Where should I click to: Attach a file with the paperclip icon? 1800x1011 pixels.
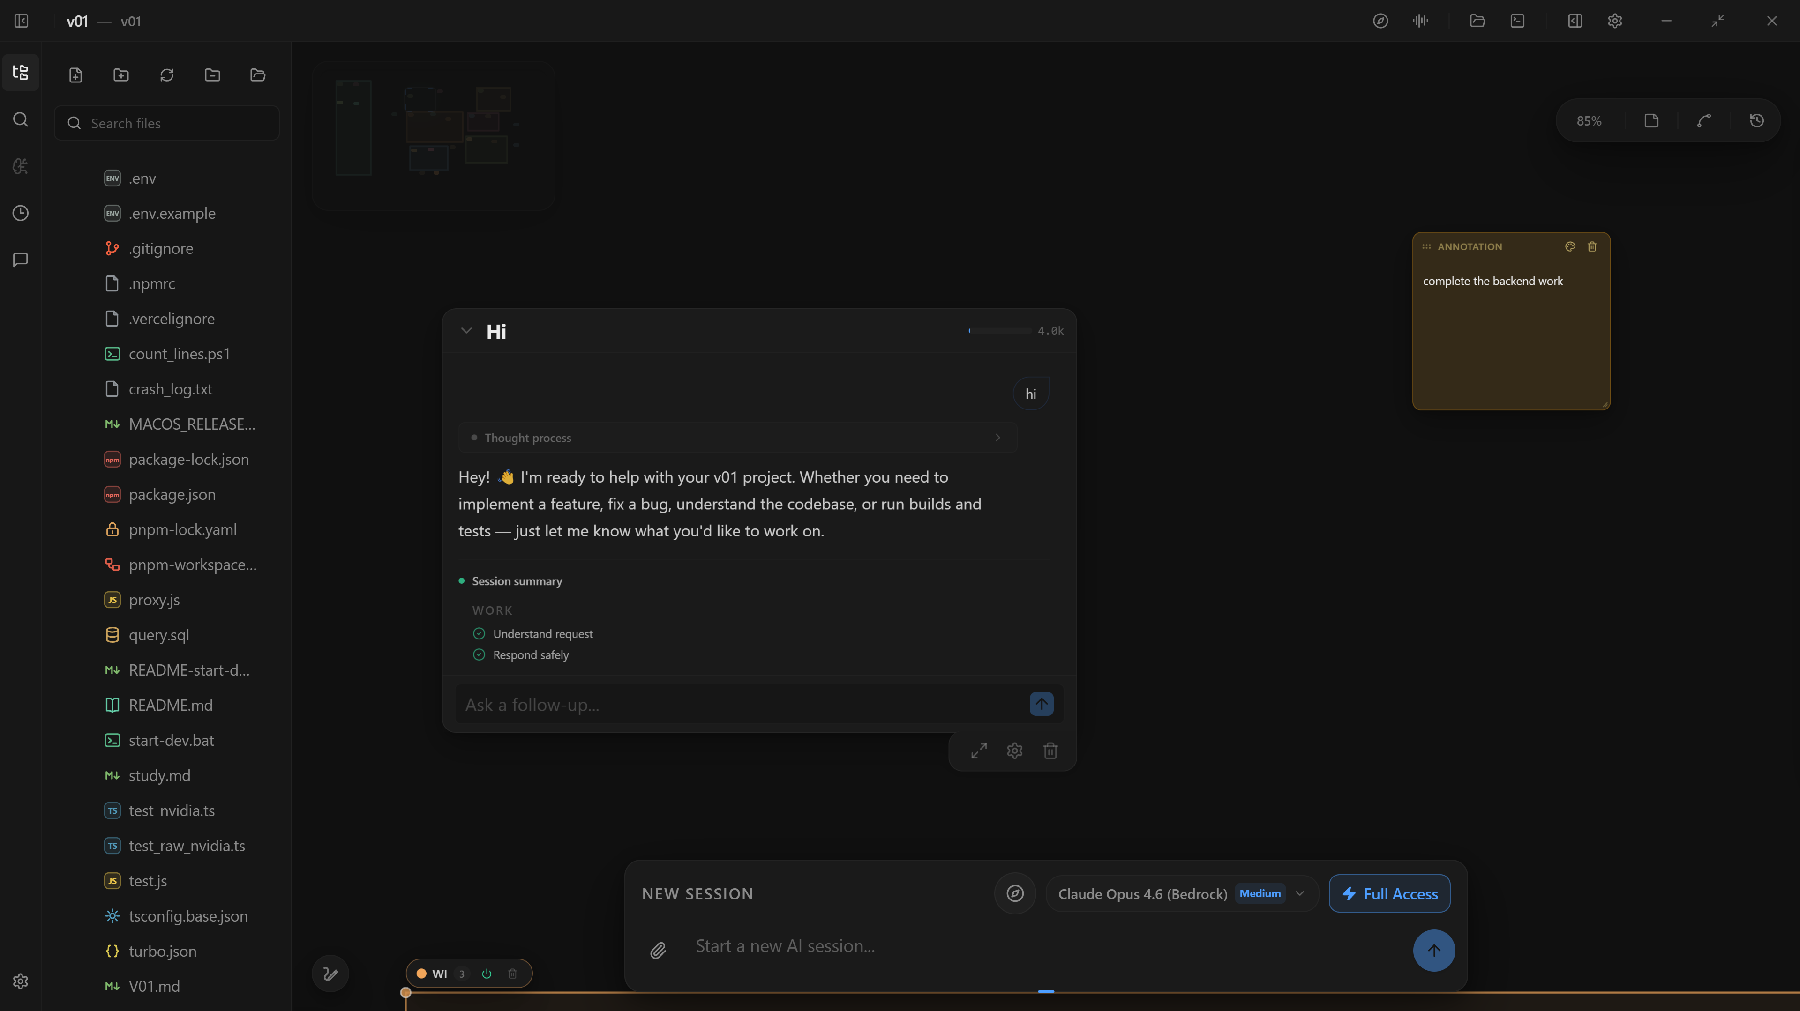pos(658,950)
